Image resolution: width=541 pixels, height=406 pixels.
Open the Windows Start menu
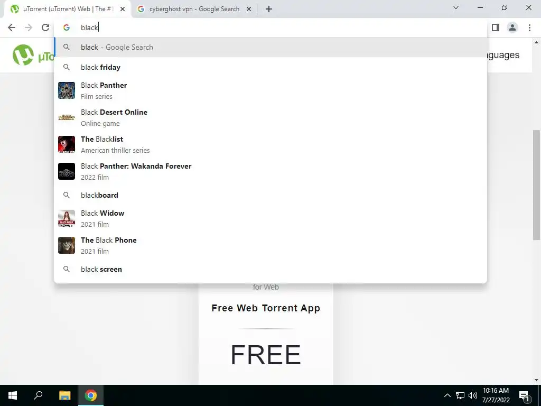click(x=13, y=395)
